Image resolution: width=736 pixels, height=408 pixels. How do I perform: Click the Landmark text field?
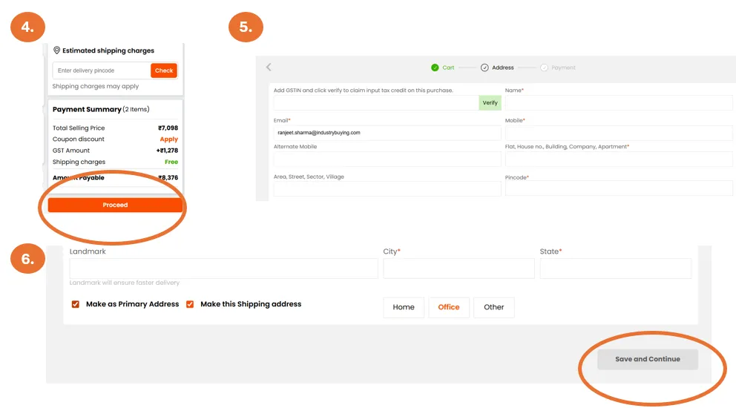coord(223,269)
